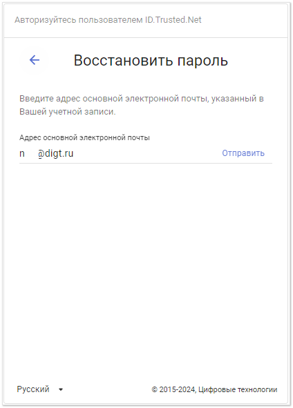Expand language list via small triangle arrow

point(61,389)
